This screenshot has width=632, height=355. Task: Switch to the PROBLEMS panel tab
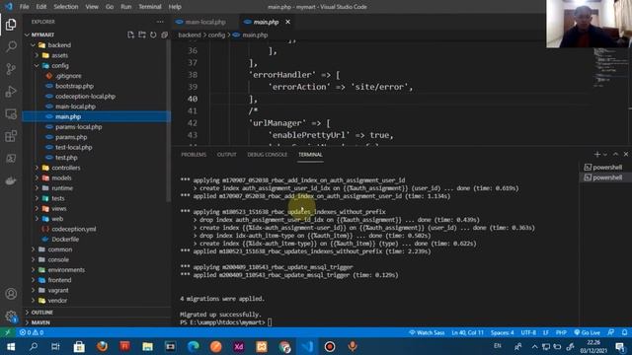(194, 155)
